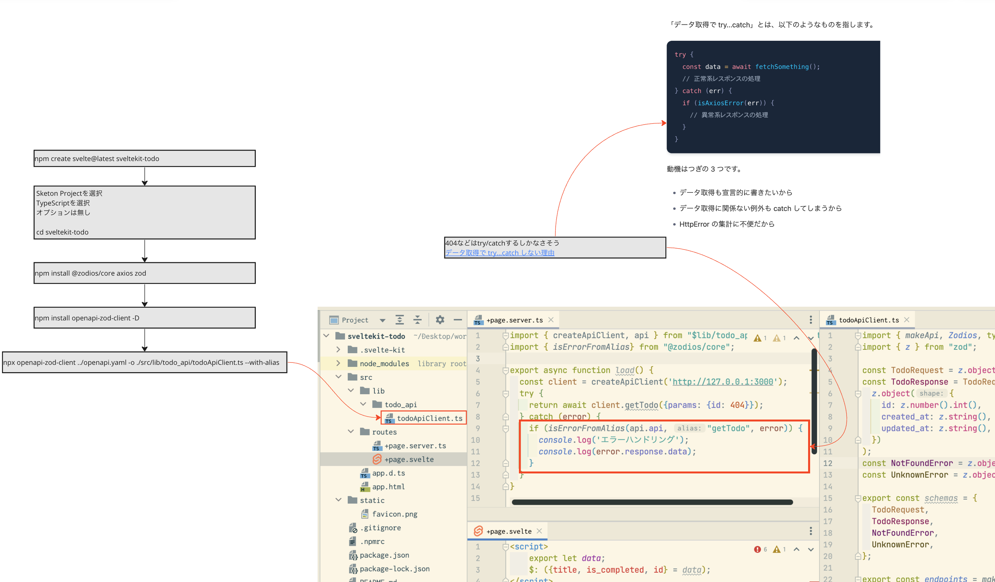Click the warning indicator in +page.server.ts editor
995x582 pixels.
coord(757,338)
